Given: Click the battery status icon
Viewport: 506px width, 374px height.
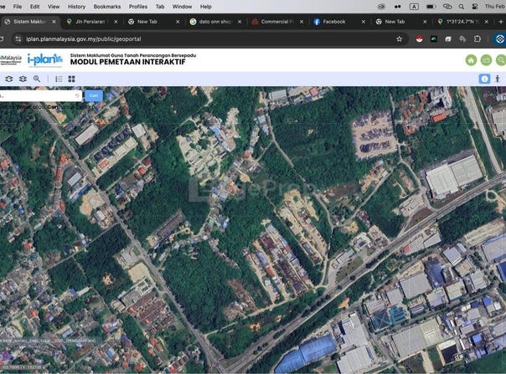Looking at the screenshot, I should [431, 7].
